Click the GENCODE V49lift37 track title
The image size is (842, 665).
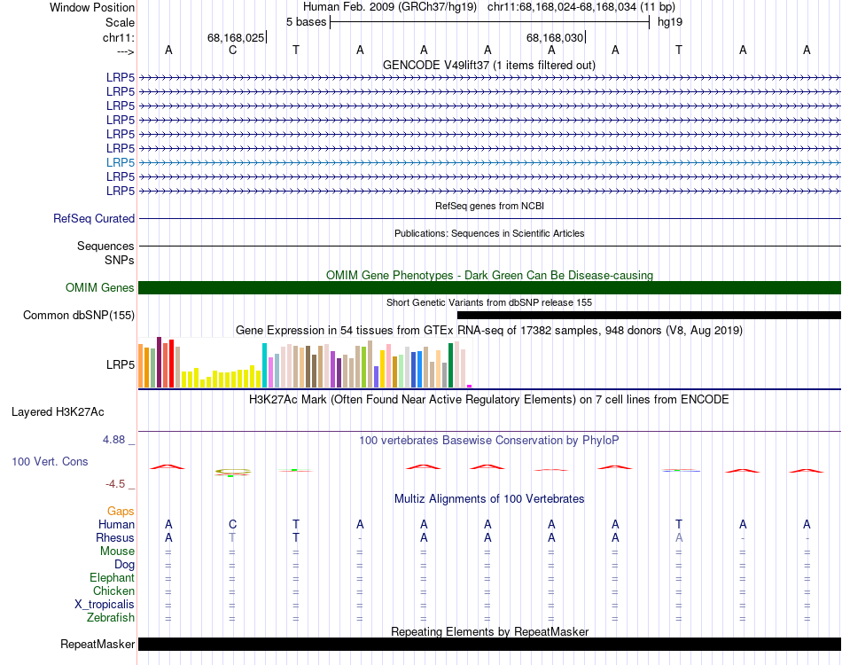pos(488,65)
